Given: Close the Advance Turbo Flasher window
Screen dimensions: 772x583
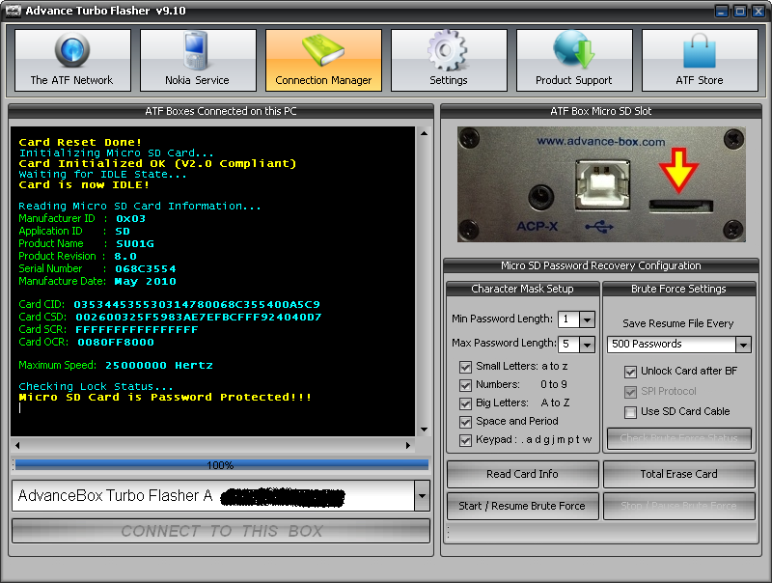Looking at the screenshot, I should tap(758, 11).
